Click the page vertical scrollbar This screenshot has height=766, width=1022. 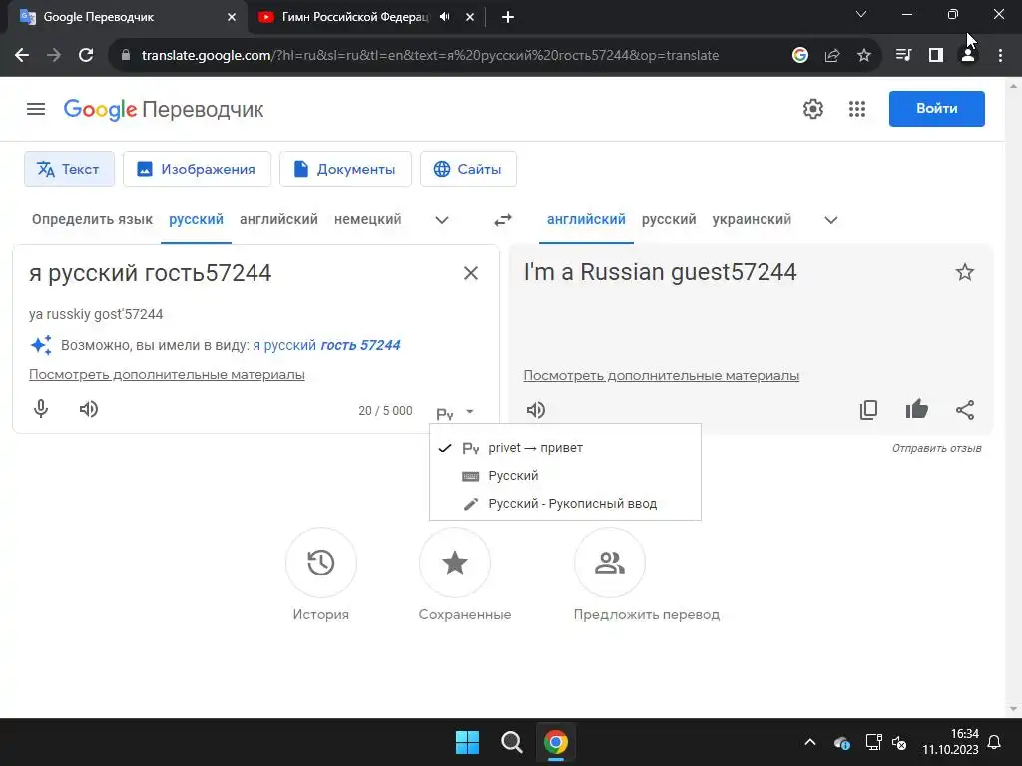[x=1013, y=397]
